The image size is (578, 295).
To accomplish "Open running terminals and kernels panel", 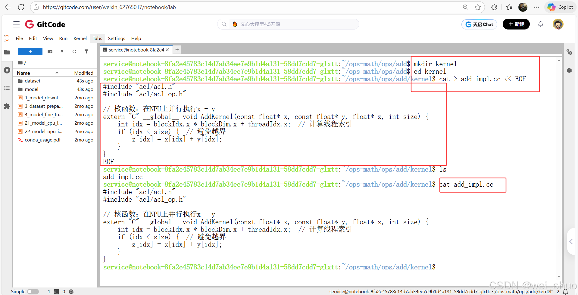I will 7,70.
